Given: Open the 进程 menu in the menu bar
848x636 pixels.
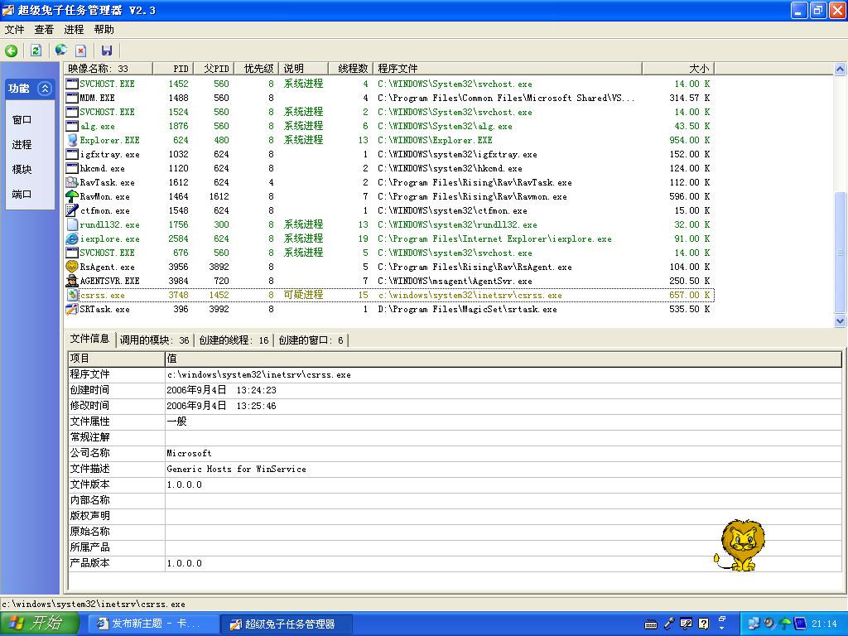Looking at the screenshot, I should [74, 30].
